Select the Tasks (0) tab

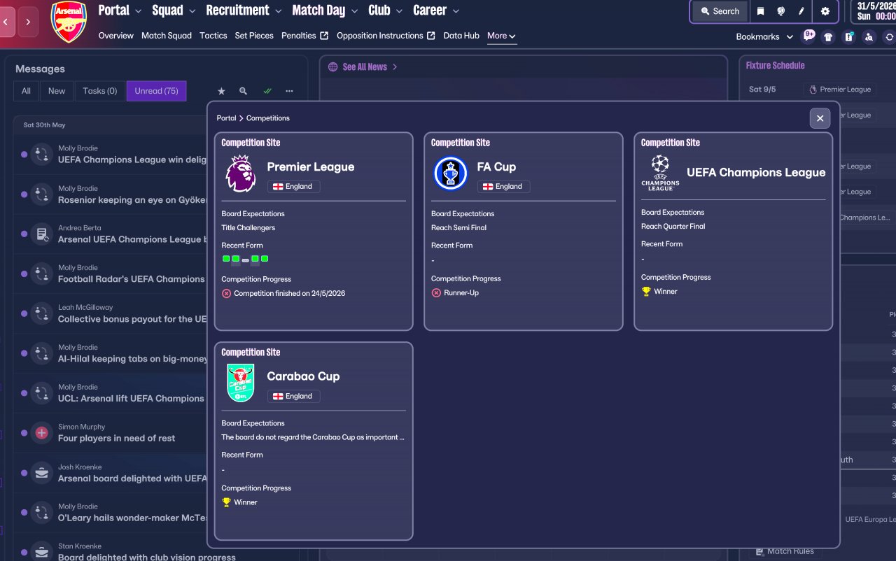click(100, 91)
